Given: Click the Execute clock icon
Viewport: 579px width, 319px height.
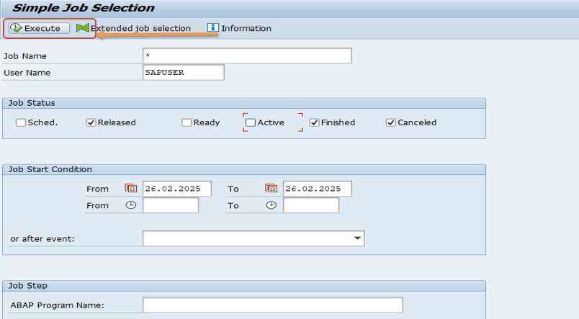Looking at the screenshot, I should pyautogui.click(x=16, y=28).
